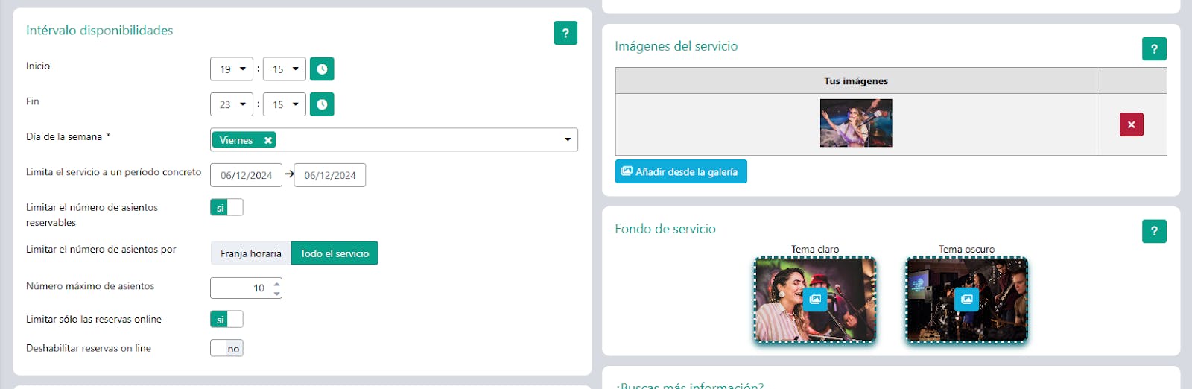Click the Imágenes del servicio heading
The height and width of the screenshot is (389, 1192).
pyautogui.click(x=676, y=46)
